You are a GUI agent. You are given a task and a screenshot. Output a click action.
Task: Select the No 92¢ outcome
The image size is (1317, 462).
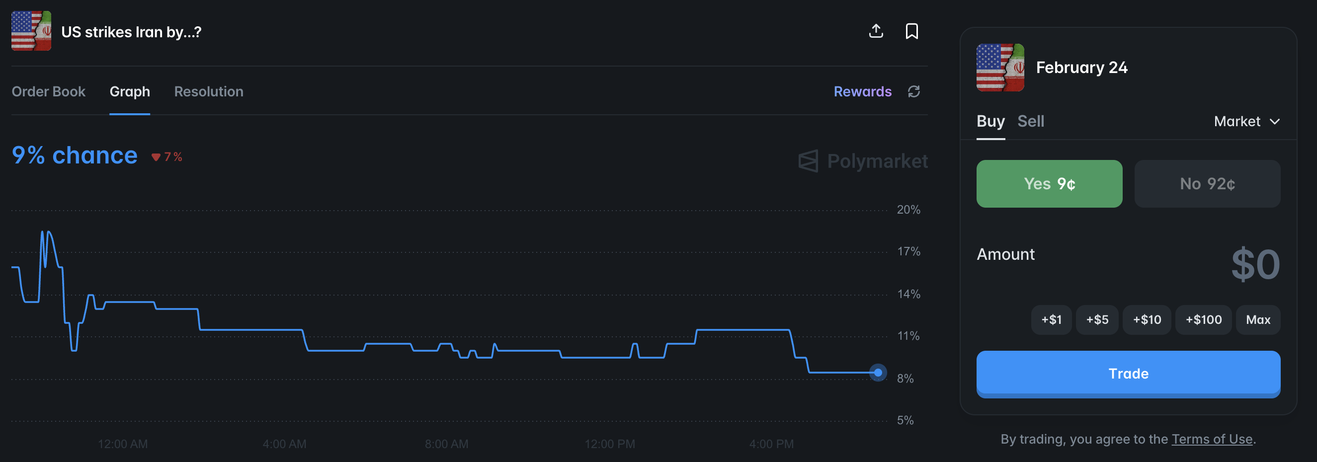(1207, 183)
